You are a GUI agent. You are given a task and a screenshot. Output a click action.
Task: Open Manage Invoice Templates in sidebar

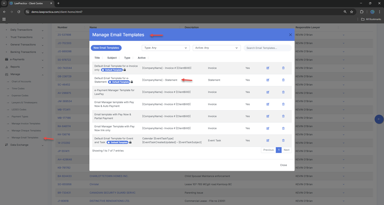point(26,123)
